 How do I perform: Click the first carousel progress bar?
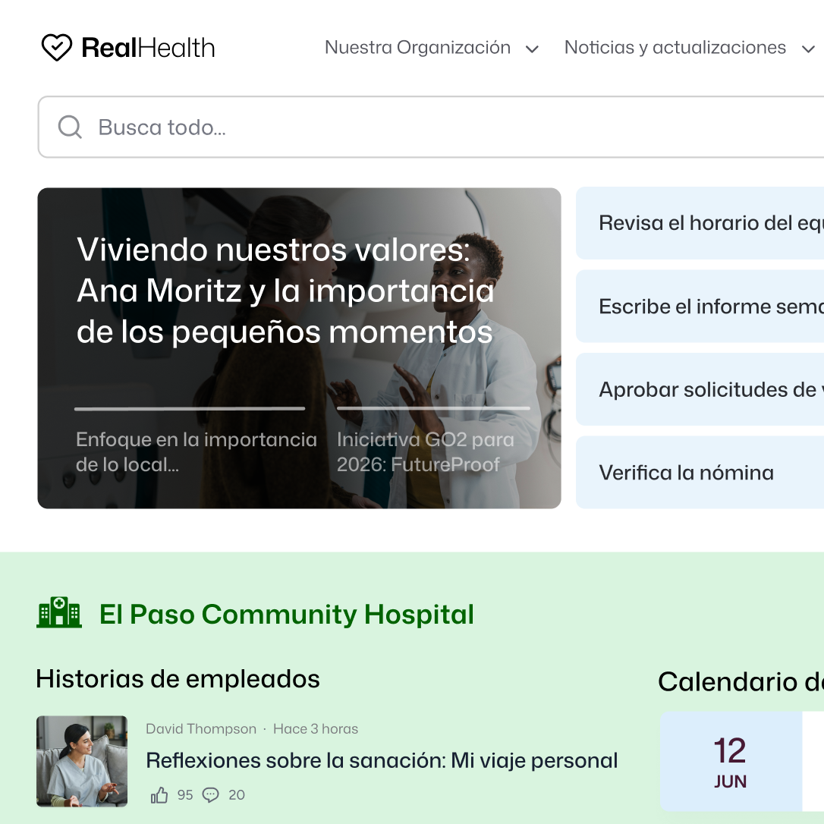(x=190, y=408)
